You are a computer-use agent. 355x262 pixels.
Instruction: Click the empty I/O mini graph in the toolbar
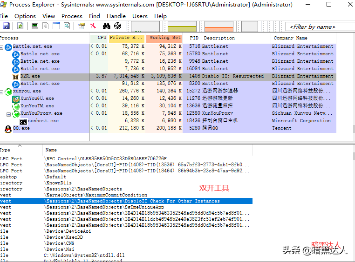250,26
